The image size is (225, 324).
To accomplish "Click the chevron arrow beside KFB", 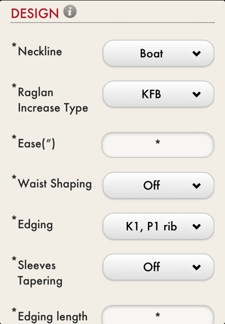I will [196, 94].
